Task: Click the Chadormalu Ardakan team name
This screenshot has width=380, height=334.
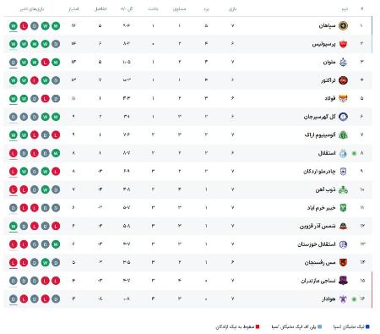Action: (x=319, y=172)
